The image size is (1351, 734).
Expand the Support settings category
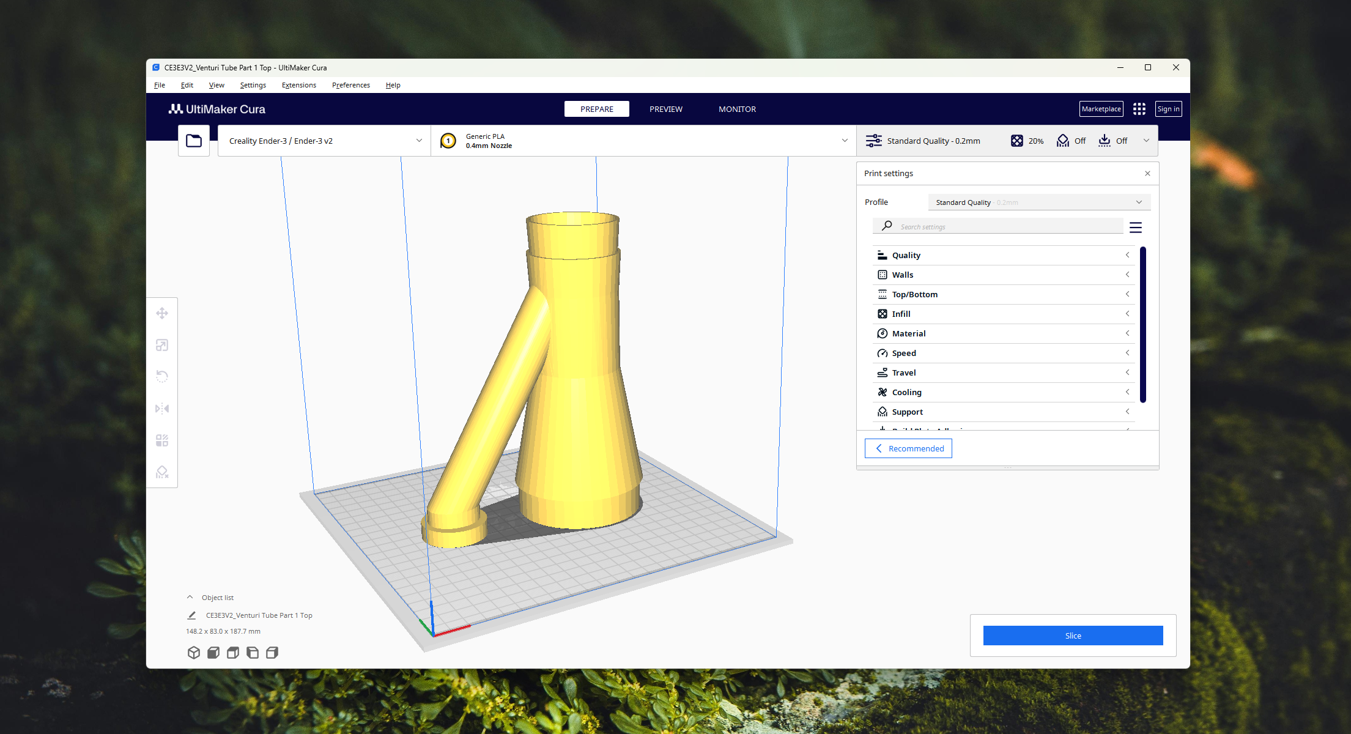pos(1004,412)
